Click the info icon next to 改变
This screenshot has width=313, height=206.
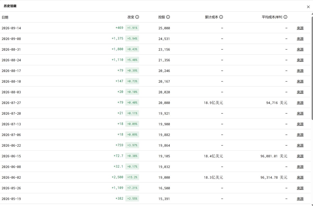click(137, 17)
